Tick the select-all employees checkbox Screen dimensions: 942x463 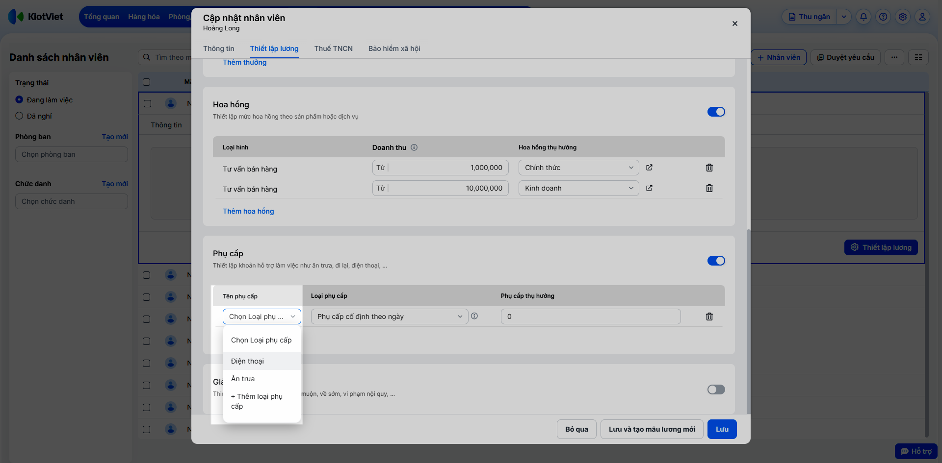(146, 82)
